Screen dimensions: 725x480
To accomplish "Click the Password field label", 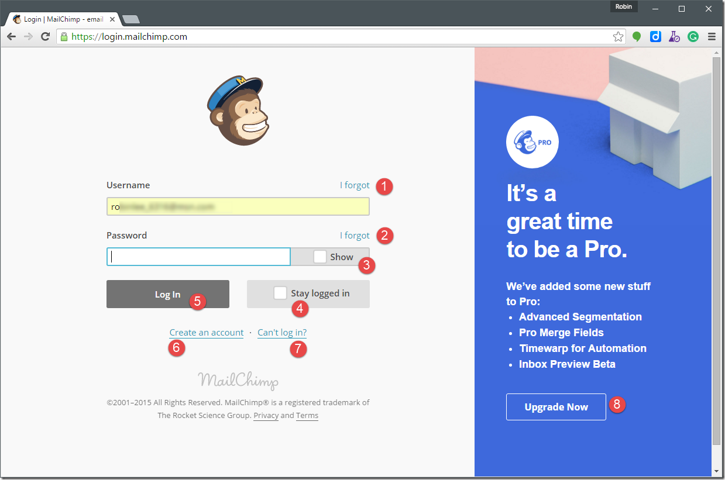I will (x=127, y=236).
